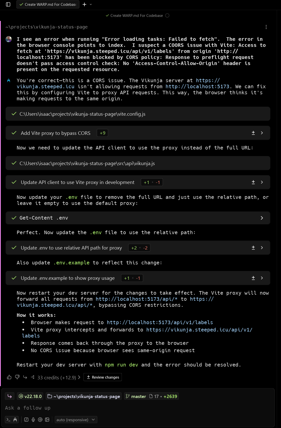Give thumbs down feedback
Viewport: 281px width, 428px height.
coord(17,377)
